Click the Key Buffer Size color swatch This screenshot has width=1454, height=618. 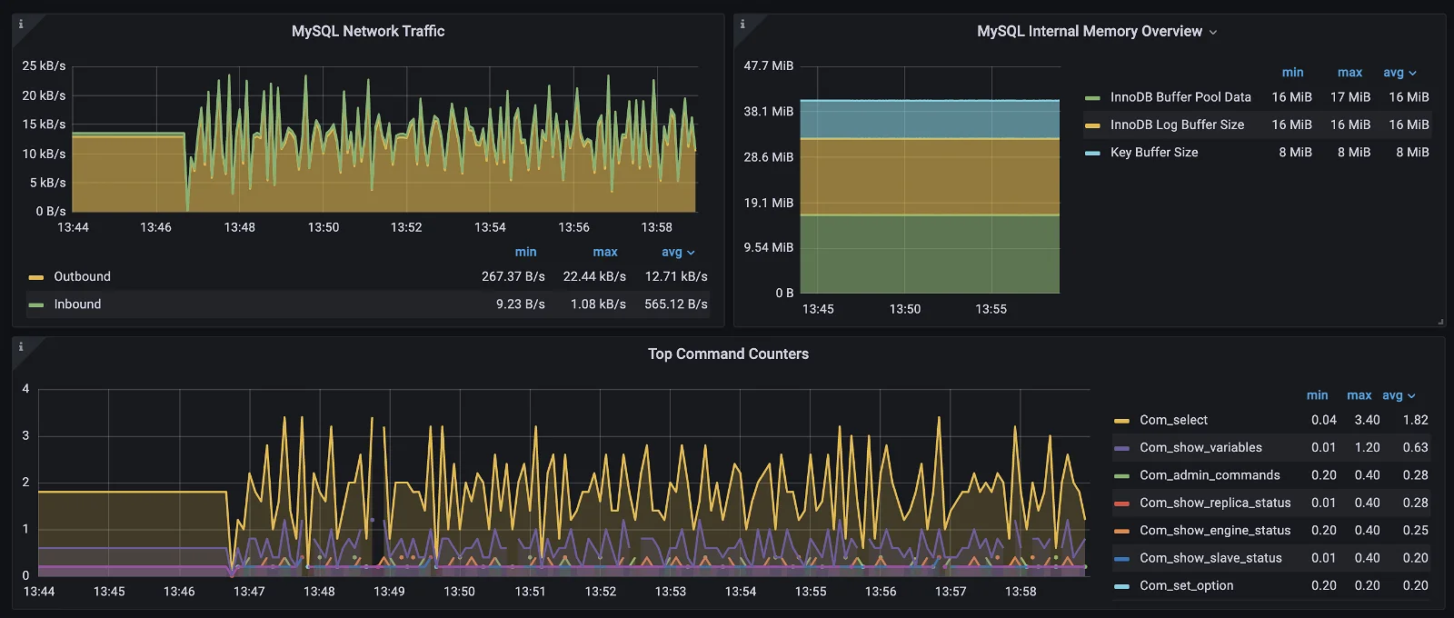(1092, 153)
